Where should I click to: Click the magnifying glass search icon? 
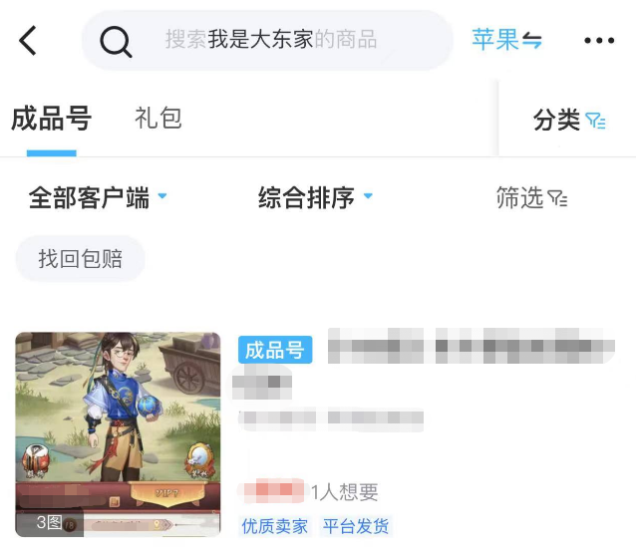tap(116, 41)
